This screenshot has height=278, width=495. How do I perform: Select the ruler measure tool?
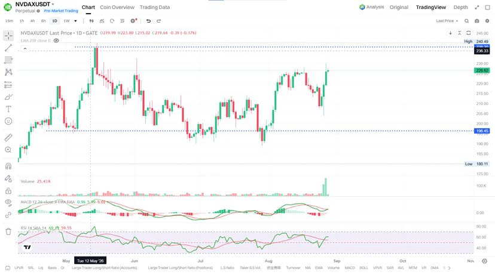[8, 137]
